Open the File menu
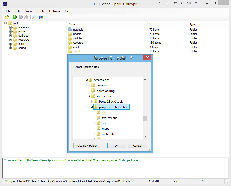 point(8,11)
